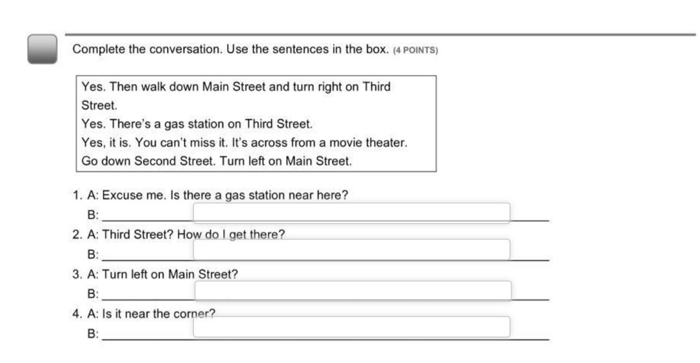Click the 'Complete the conversation' instruction text
The image size is (700, 363).
[230, 50]
